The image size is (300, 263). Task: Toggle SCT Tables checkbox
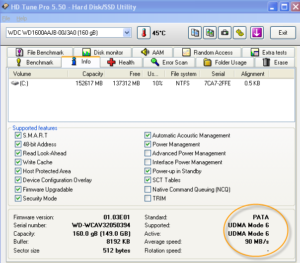(148, 180)
